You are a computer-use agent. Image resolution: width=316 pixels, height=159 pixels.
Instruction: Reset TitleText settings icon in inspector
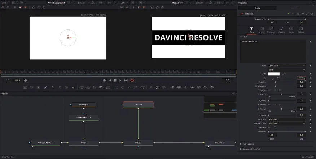tap(312, 14)
